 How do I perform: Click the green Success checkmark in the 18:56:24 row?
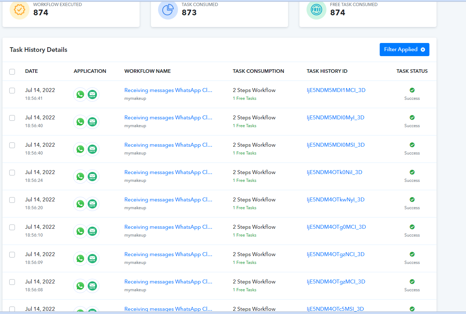coord(412,172)
